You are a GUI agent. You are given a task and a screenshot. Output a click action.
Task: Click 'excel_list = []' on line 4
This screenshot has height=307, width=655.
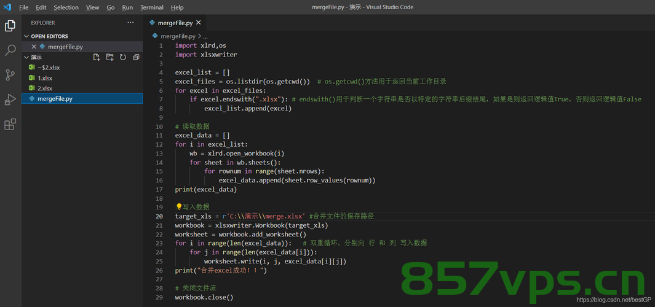(202, 72)
